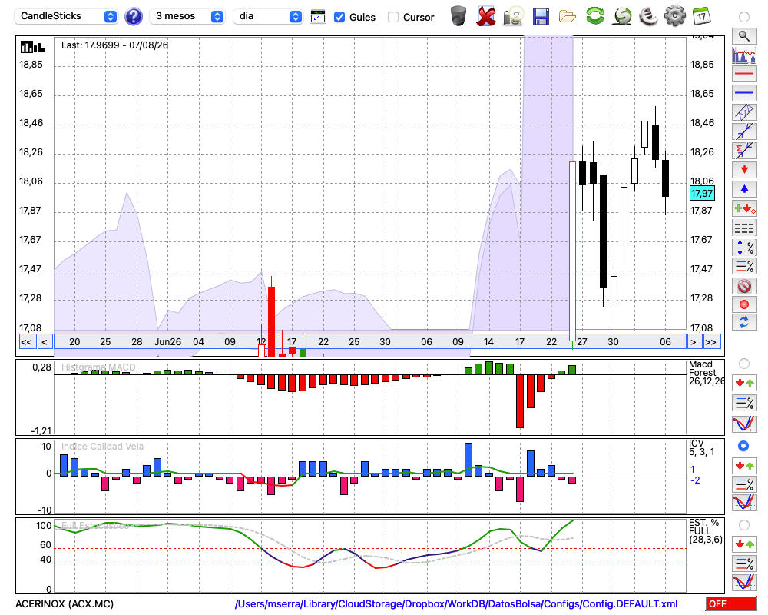768x615 pixels.
Task: Click the red prohibition sign icon
Action: coord(744,285)
